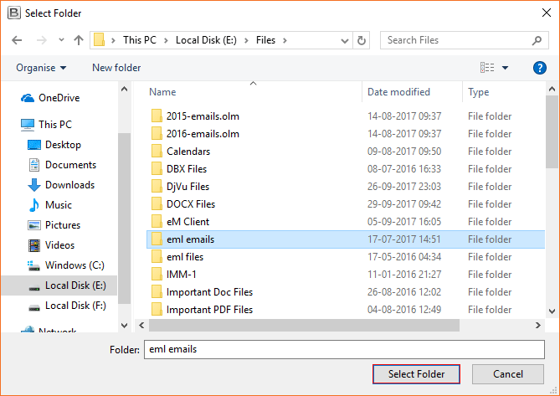Click the horizontal scrollbar right arrow
Image resolution: width=560 pixels, height=396 pixels.
click(538, 326)
